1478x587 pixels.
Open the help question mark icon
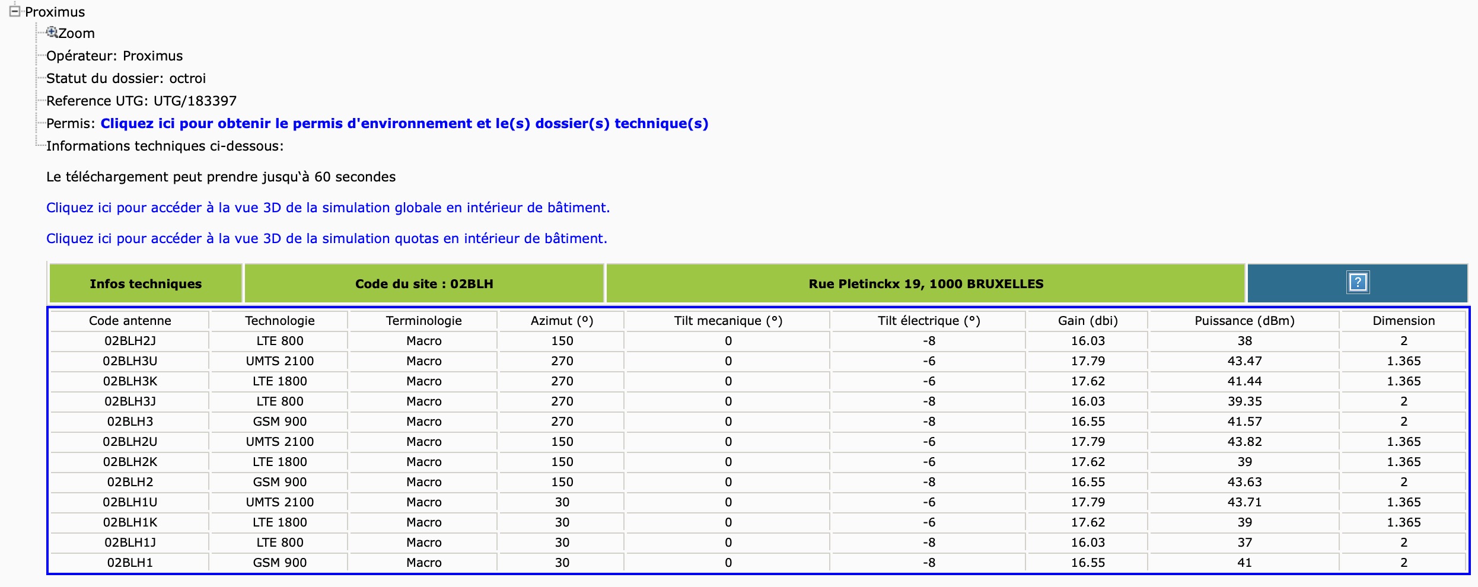point(1358,282)
